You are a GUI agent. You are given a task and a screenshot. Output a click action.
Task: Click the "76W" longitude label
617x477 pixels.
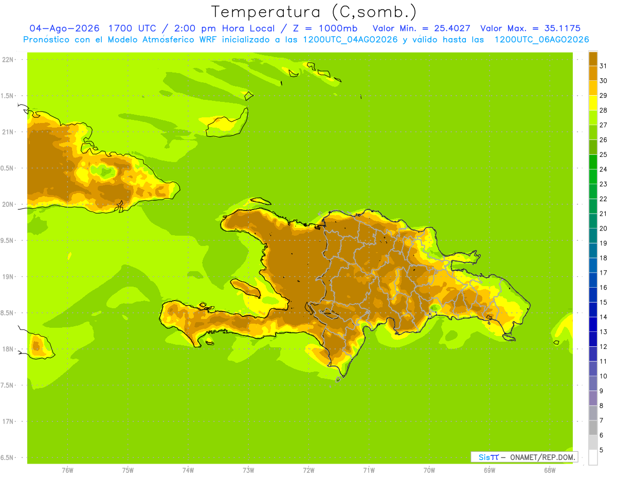pos(67,470)
